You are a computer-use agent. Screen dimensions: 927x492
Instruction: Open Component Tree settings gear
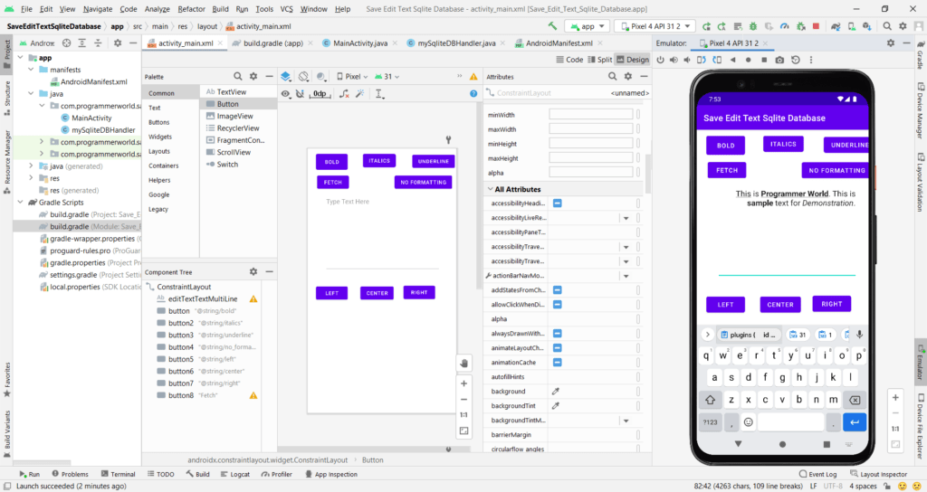pyautogui.click(x=253, y=271)
